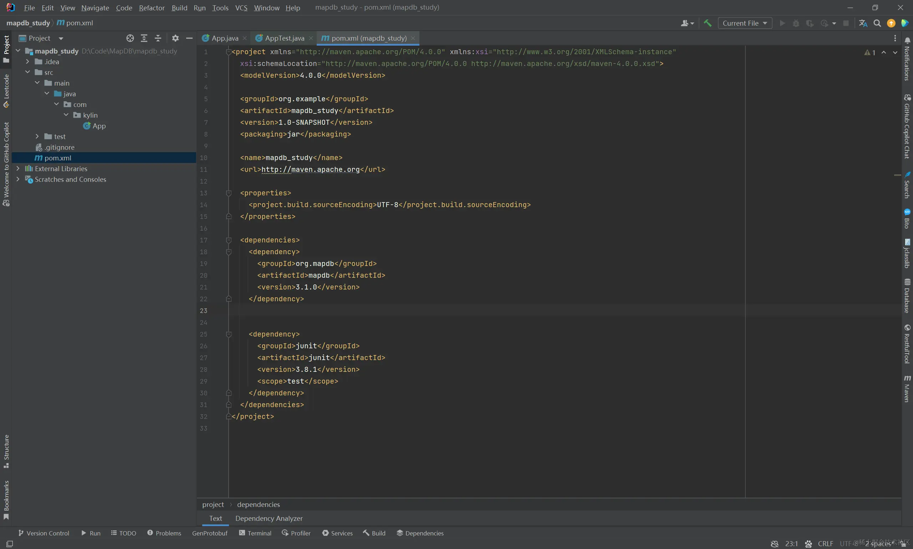Toggle fold on junit dependency line 25
913x549 pixels.
pyautogui.click(x=229, y=334)
